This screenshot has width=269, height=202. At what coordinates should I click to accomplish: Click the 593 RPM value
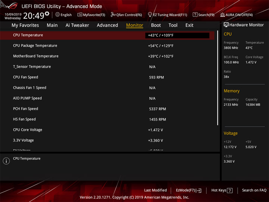(x=157, y=77)
